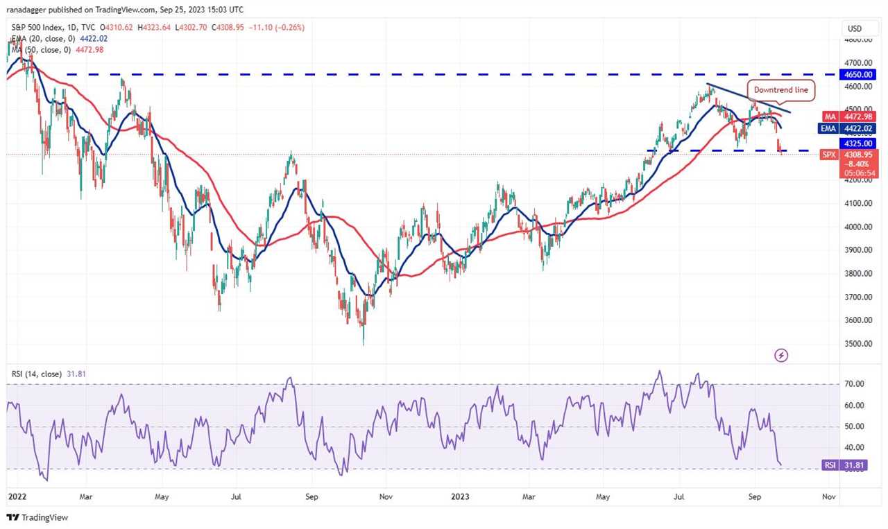Screen dimensions: 888x529
Task: Click the purple lightning bolt event icon
Action: coord(781,356)
